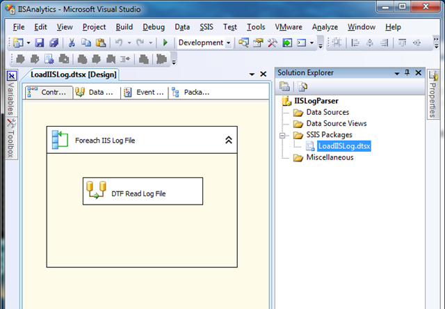Click the Cut scissors icon
Viewport: 445px width, 309px height.
pyautogui.click(x=72, y=43)
